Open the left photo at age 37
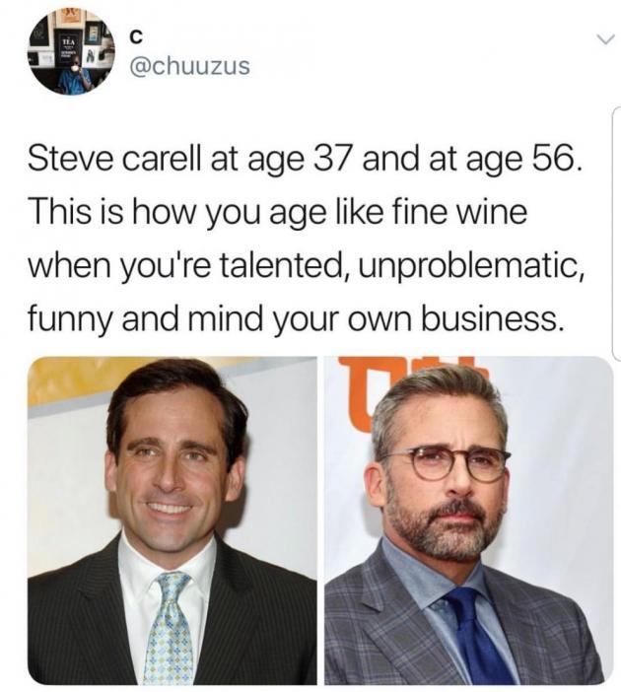The image size is (621, 692). pos(172,520)
